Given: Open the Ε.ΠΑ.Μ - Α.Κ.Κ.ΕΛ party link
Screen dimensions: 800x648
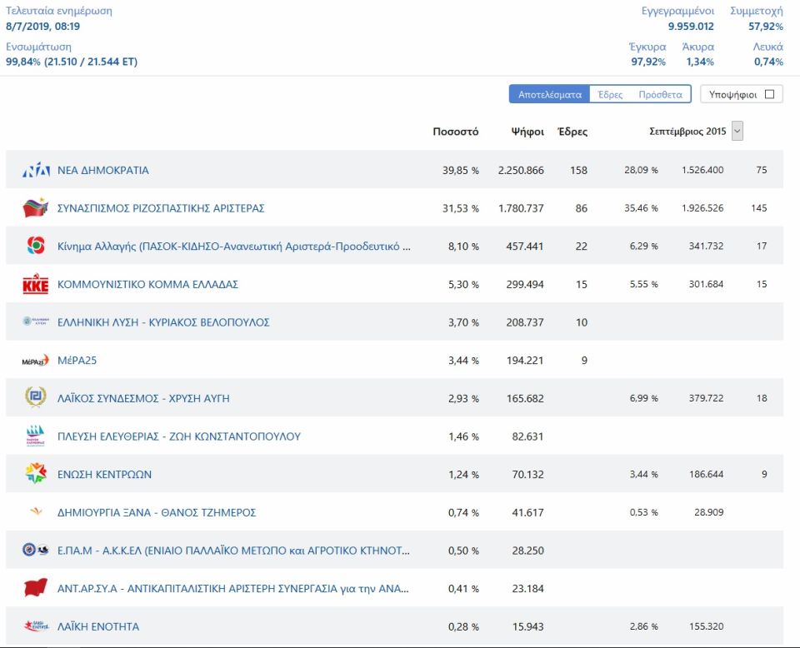Looking at the screenshot, I should coord(233,551).
